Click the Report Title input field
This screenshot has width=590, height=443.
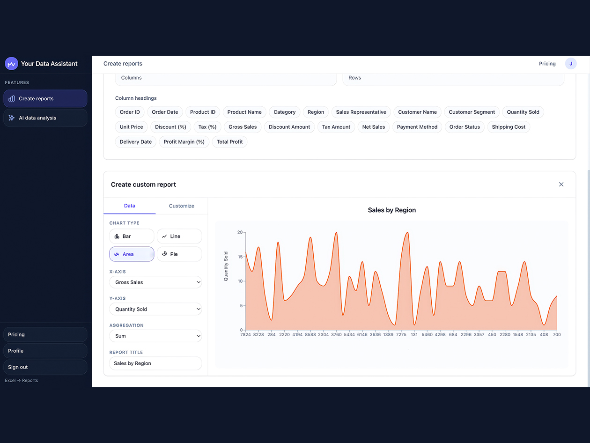point(155,363)
